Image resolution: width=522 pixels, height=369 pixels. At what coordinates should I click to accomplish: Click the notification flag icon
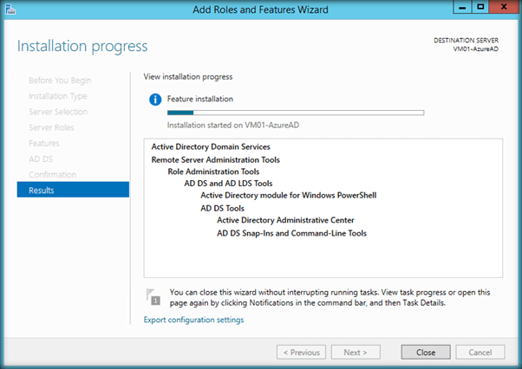click(153, 297)
